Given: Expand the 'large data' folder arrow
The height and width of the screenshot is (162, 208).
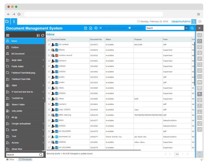Looking at the screenshot, I should [x=43, y=60].
